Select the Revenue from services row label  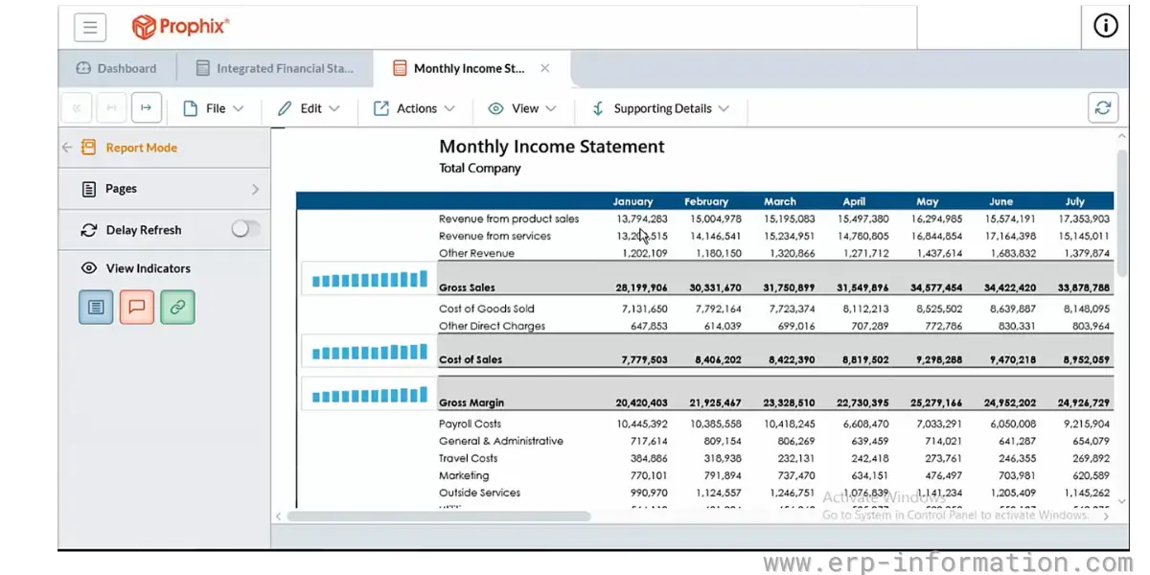494,236
